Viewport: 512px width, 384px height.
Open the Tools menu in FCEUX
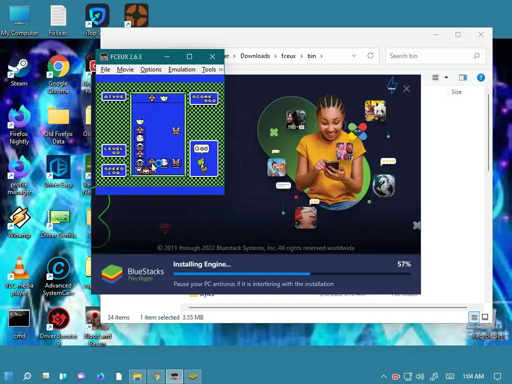click(x=208, y=69)
